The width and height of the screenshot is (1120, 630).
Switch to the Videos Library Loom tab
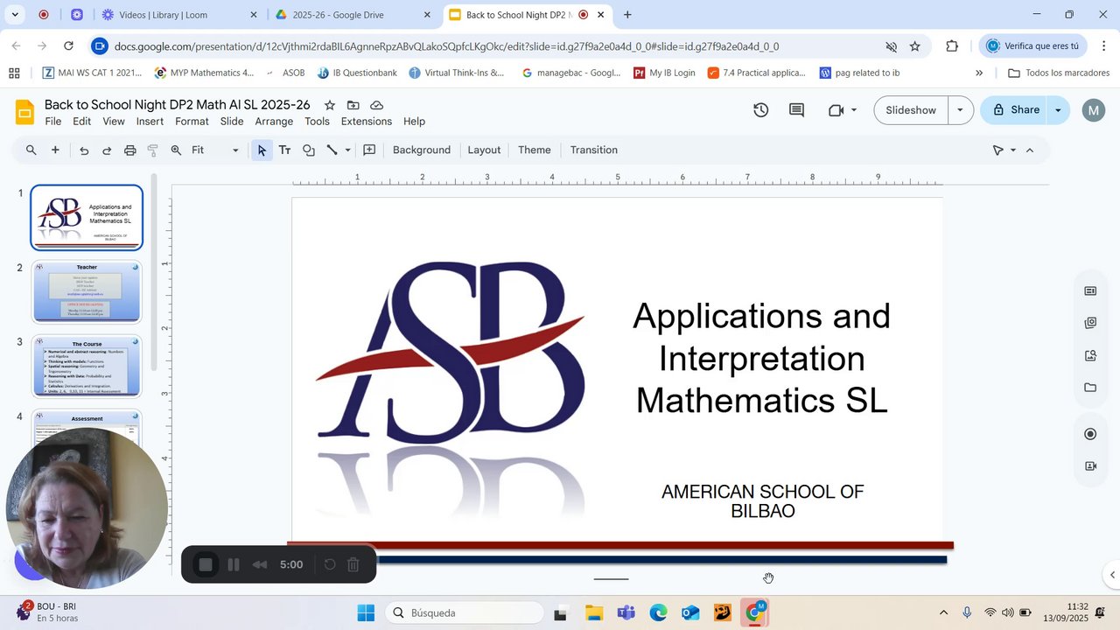(179, 15)
